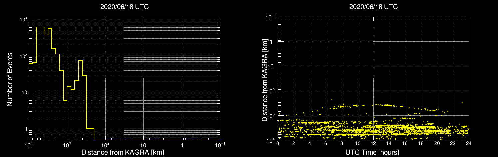This screenshot has width=498, height=157.
Task: Click the 10^3 tick on the scatter plot y-axis
Action: click(x=271, y=115)
